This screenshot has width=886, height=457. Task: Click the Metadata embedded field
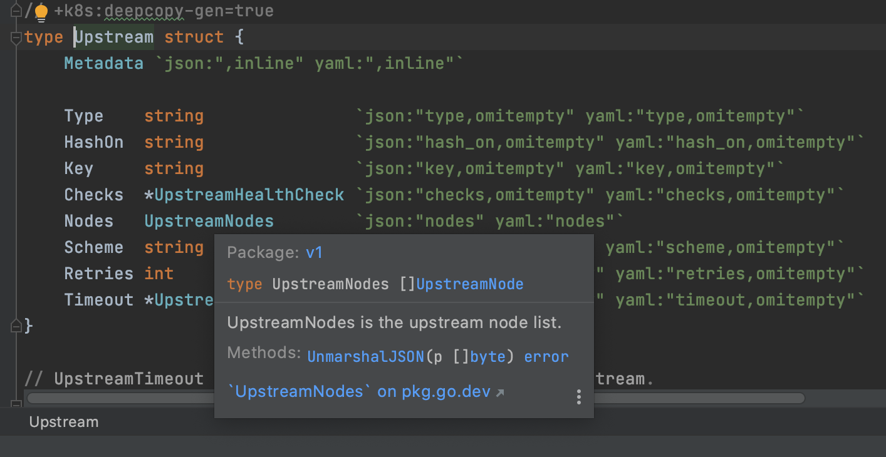(104, 64)
